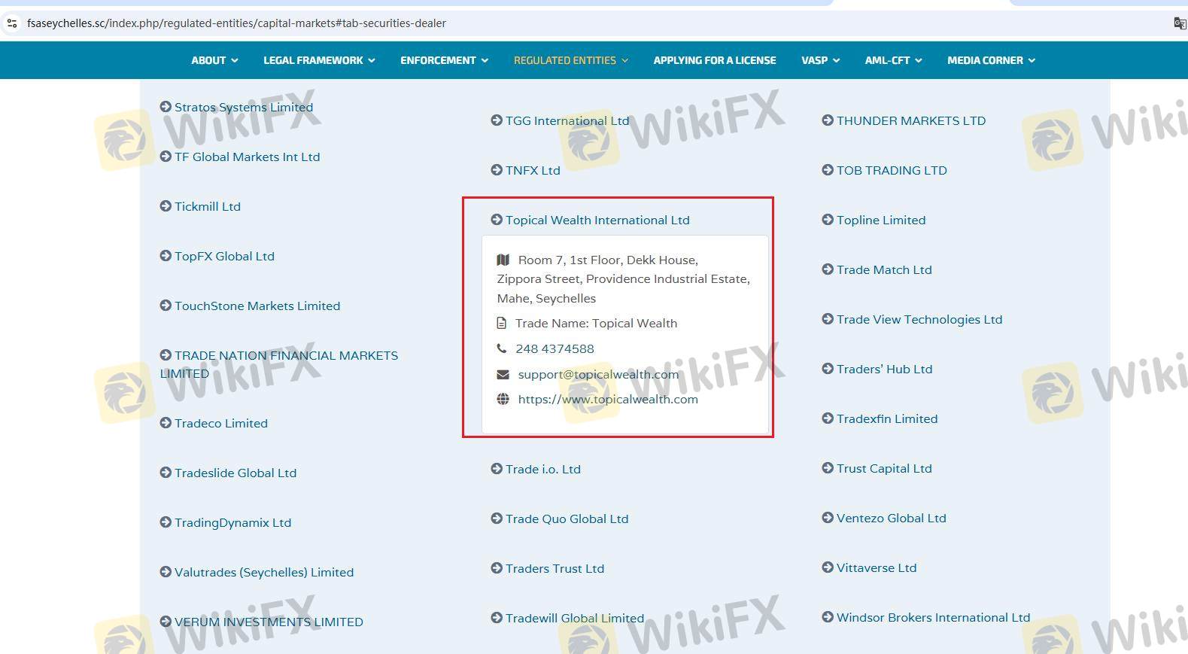
Task: Click the phone icon by 248 4374588
Action: click(x=502, y=348)
